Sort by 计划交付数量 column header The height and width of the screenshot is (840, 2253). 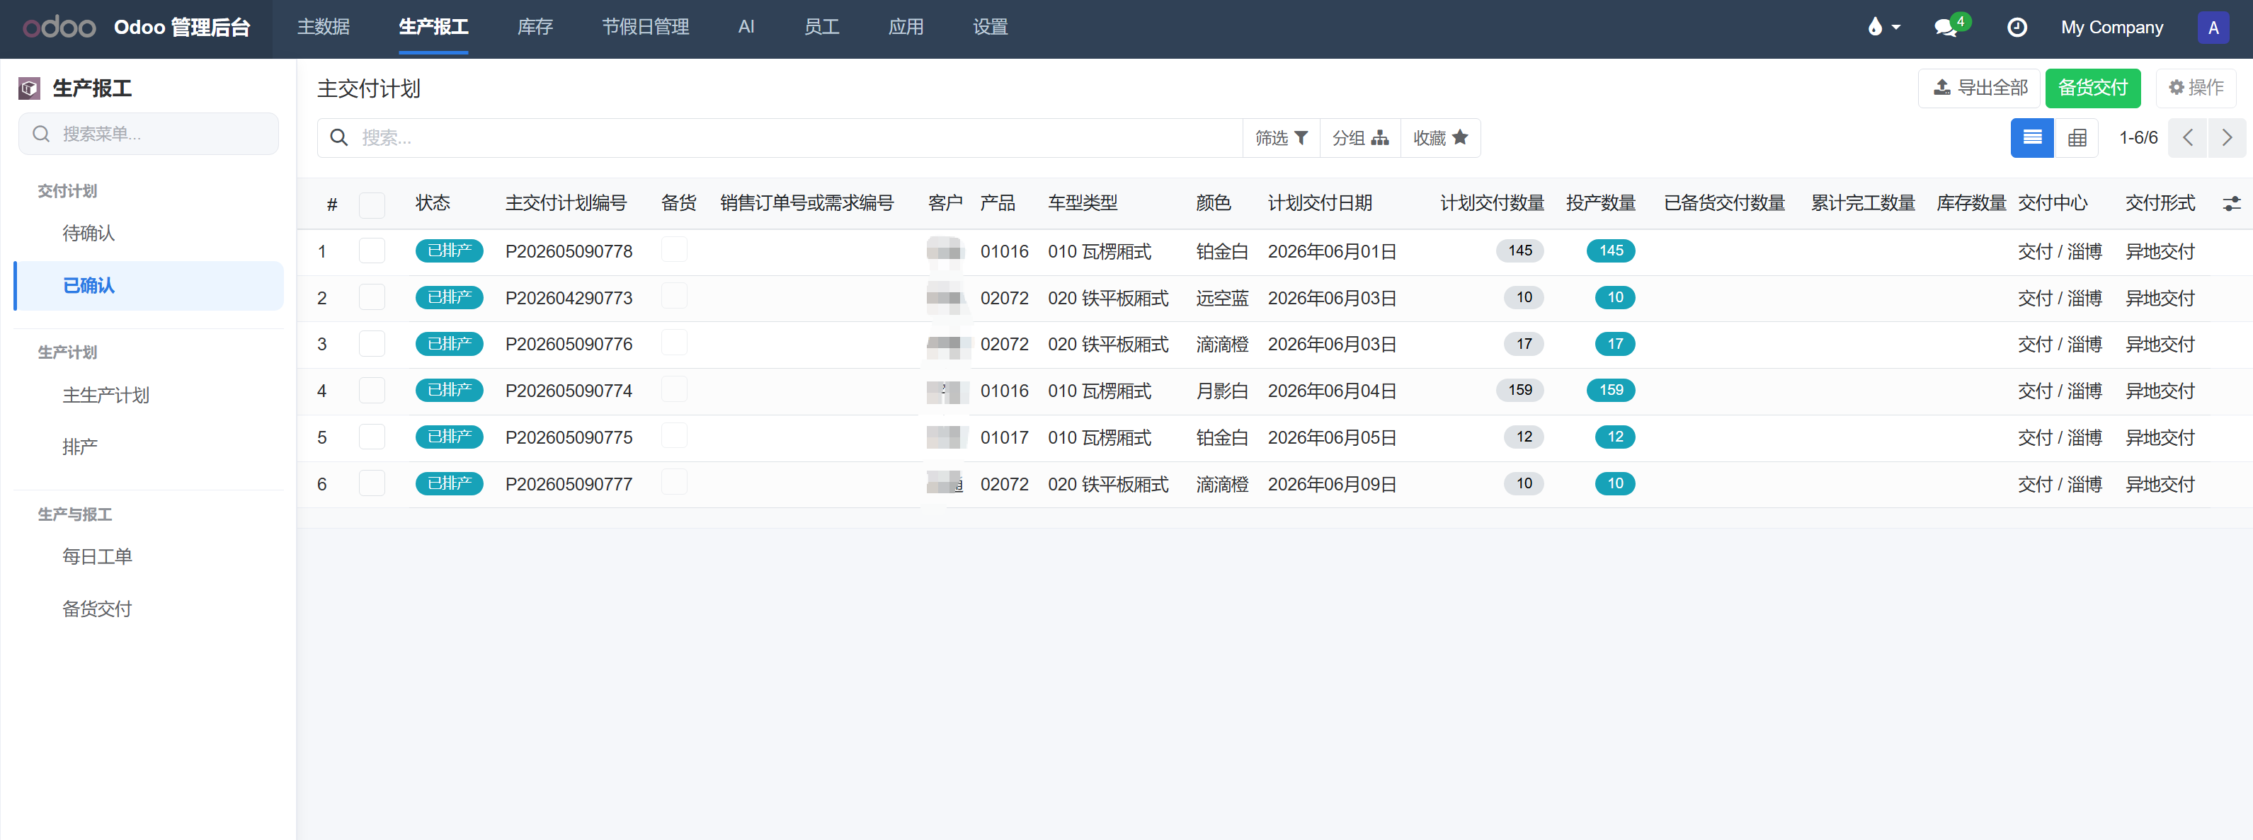tap(1491, 204)
